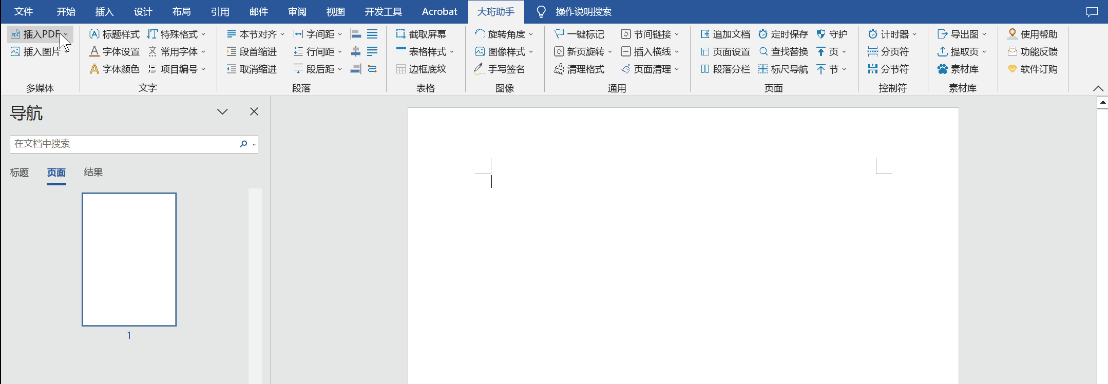Click 守护 guard shield icon
The width and height of the screenshot is (1108, 384).
click(x=821, y=34)
